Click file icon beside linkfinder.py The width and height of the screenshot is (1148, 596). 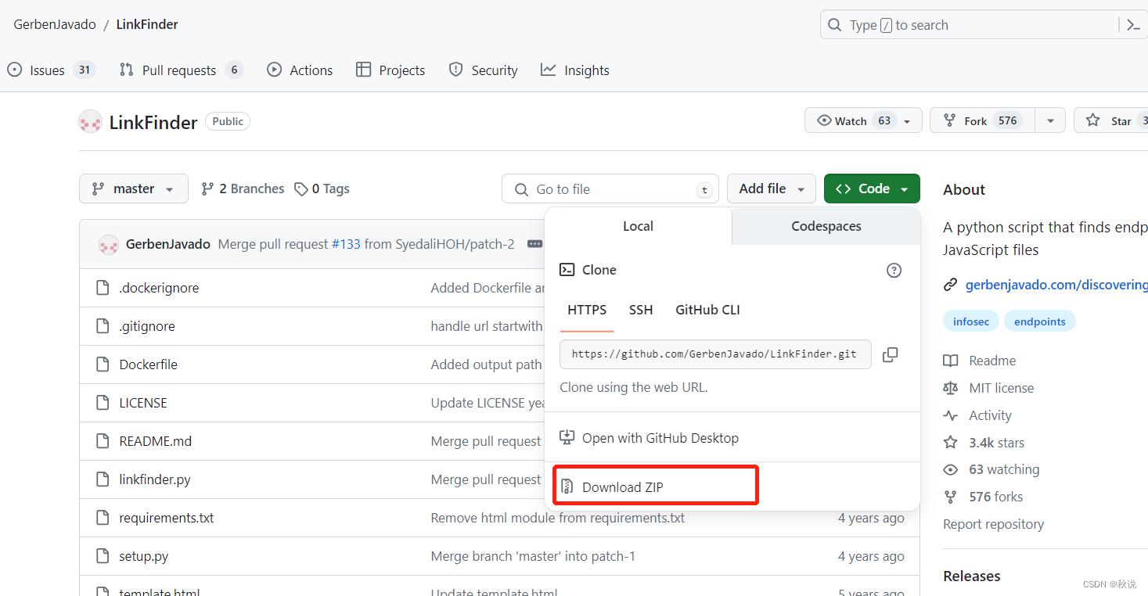pyautogui.click(x=103, y=479)
